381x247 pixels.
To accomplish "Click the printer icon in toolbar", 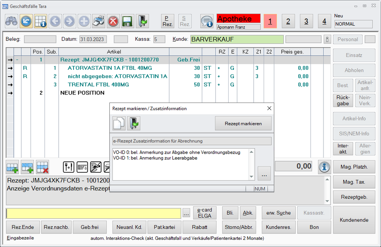I will point(99,21).
